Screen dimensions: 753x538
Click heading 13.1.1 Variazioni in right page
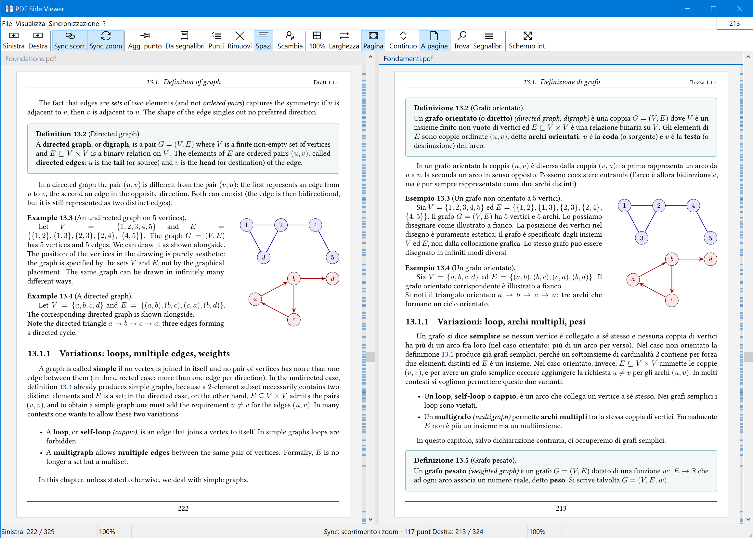click(495, 322)
